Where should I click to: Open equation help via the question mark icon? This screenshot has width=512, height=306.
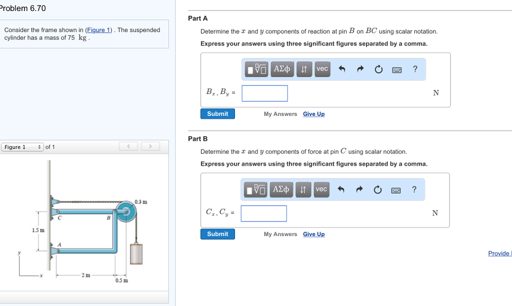[x=415, y=69]
